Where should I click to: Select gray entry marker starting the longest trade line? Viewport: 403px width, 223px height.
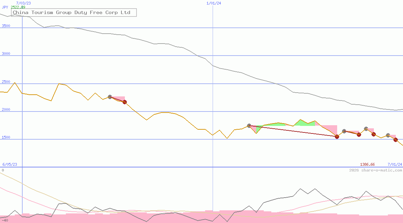[x=249, y=126]
